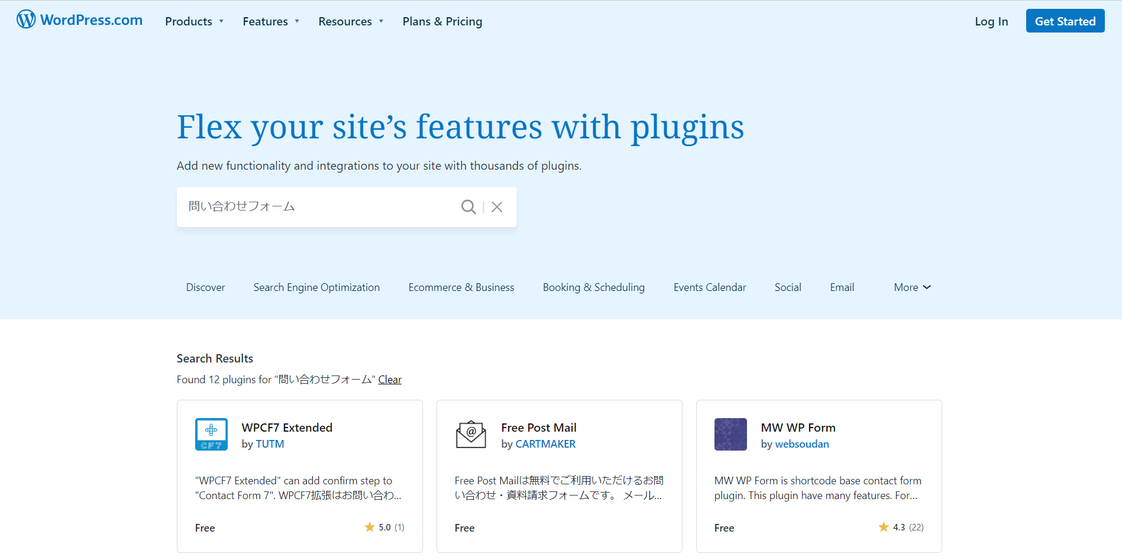This screenshot has height=560, width=1122.
Task: Click the Log In link
Action: (x=991, y=22)
